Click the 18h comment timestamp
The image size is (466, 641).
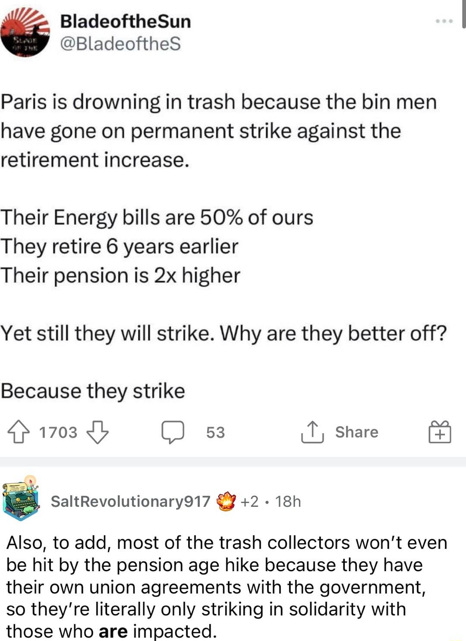coord(288,501)
